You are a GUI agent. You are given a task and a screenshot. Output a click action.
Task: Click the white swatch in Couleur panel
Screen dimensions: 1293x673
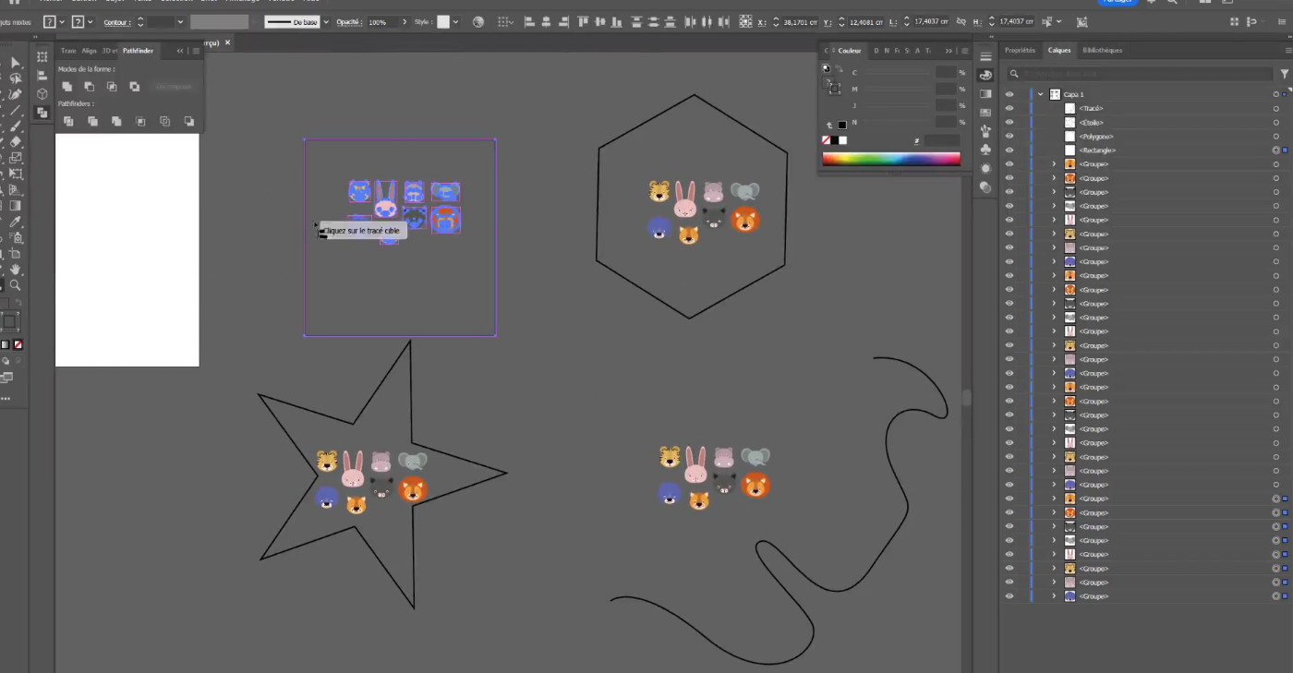coord(843,140)
